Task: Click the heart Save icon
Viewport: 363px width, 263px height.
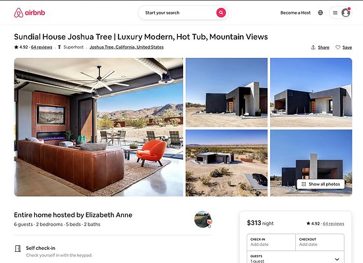Action: [338, 47]
